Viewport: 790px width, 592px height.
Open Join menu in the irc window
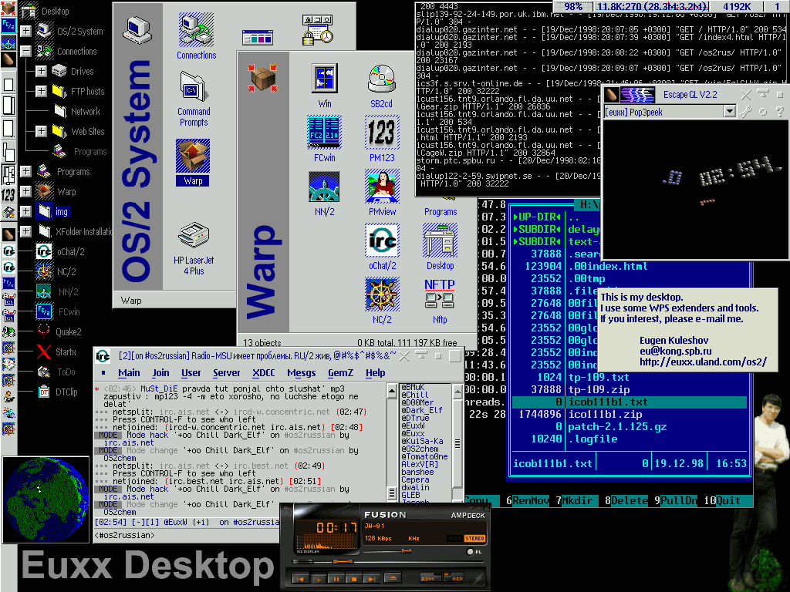tap(160, 373)
